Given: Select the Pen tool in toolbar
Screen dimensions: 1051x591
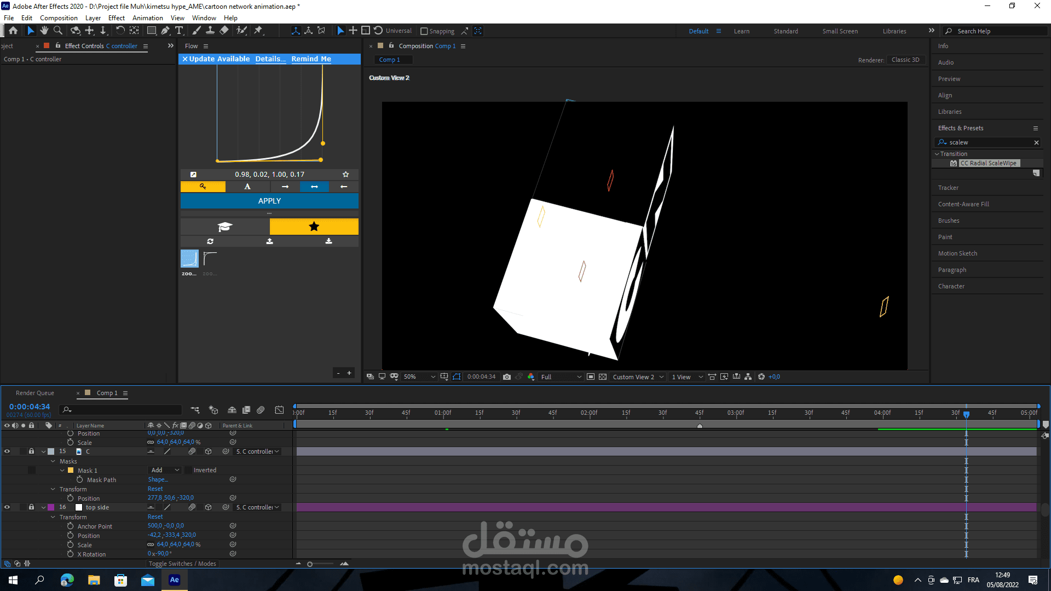Looking at the screenshot, I should (x=165, y=31).
